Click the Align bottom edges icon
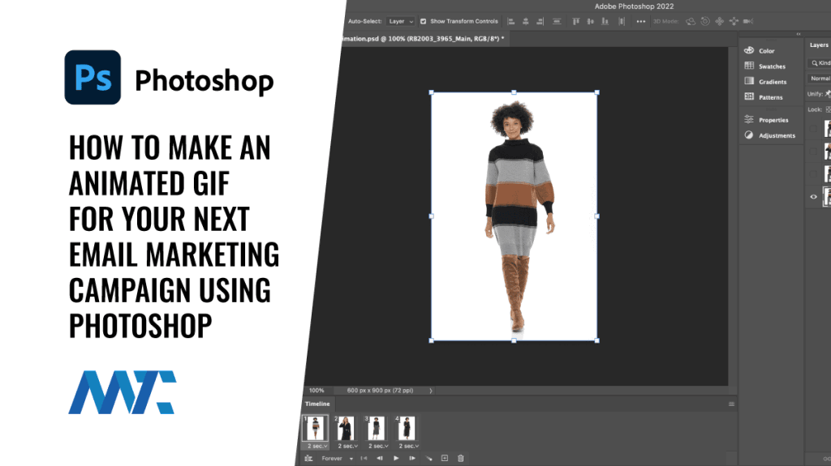Viewport: 831px width, 466px height. (x=605, y=22)
